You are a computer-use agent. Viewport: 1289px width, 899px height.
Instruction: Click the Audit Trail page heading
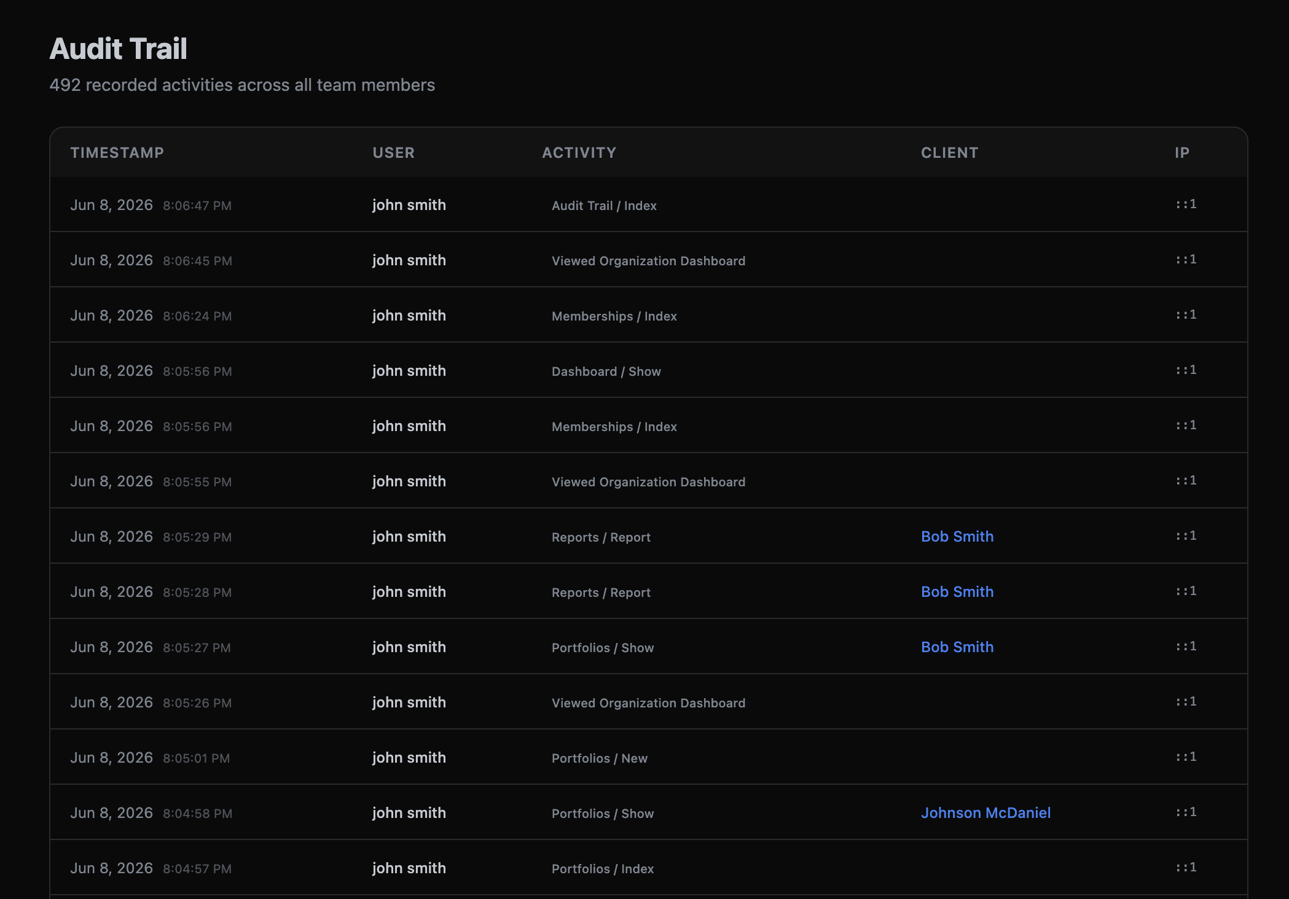point(119,49)
